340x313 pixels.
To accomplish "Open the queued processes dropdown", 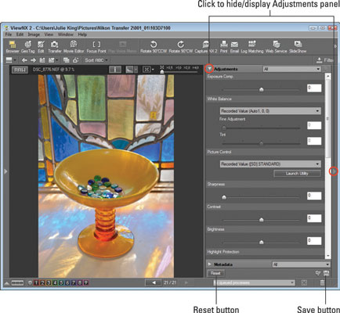I will 254,282.
